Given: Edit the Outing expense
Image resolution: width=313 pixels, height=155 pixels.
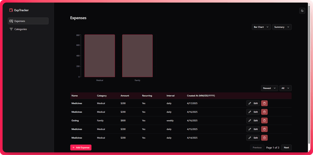Looking at the screenshot, I should coord(253,121).
